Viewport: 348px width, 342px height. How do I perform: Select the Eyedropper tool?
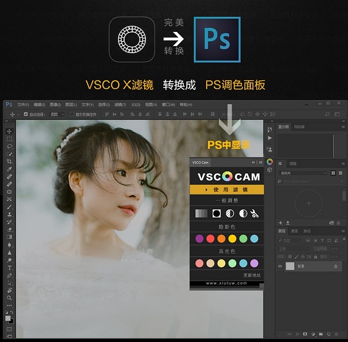coord(9,169)
